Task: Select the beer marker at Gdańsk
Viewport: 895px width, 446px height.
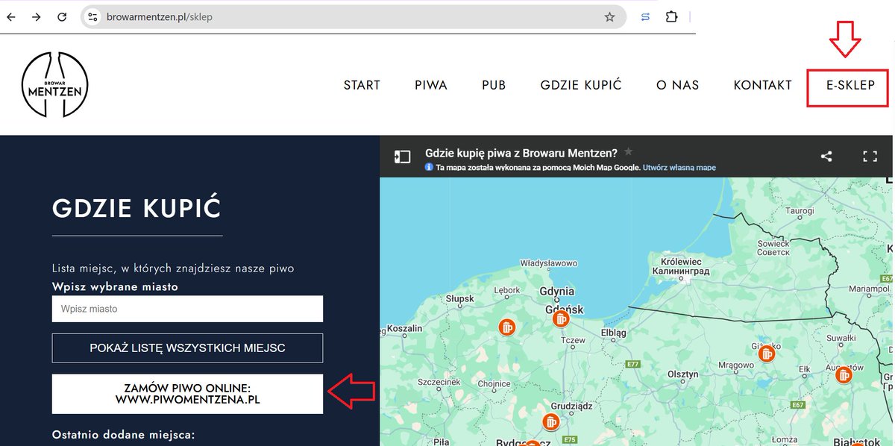Action: 560,319
